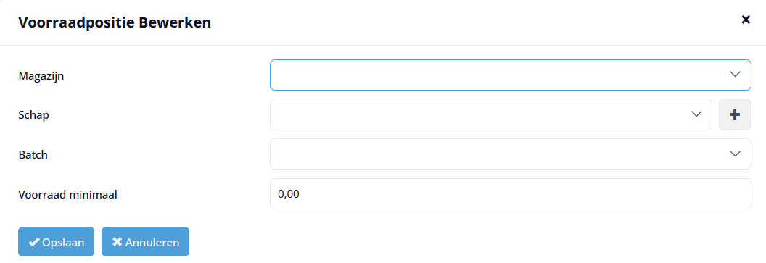The height and width of the screenshot is (263, 766).
Task: Expand the Magazijn dropdown arrow
Action: pos(735,75)
